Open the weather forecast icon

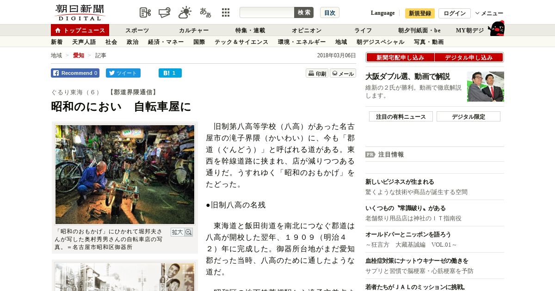(x=185, y=12)
